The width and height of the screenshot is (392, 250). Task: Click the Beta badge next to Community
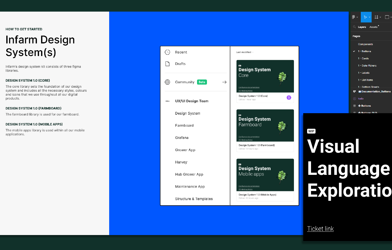(202, 82)
